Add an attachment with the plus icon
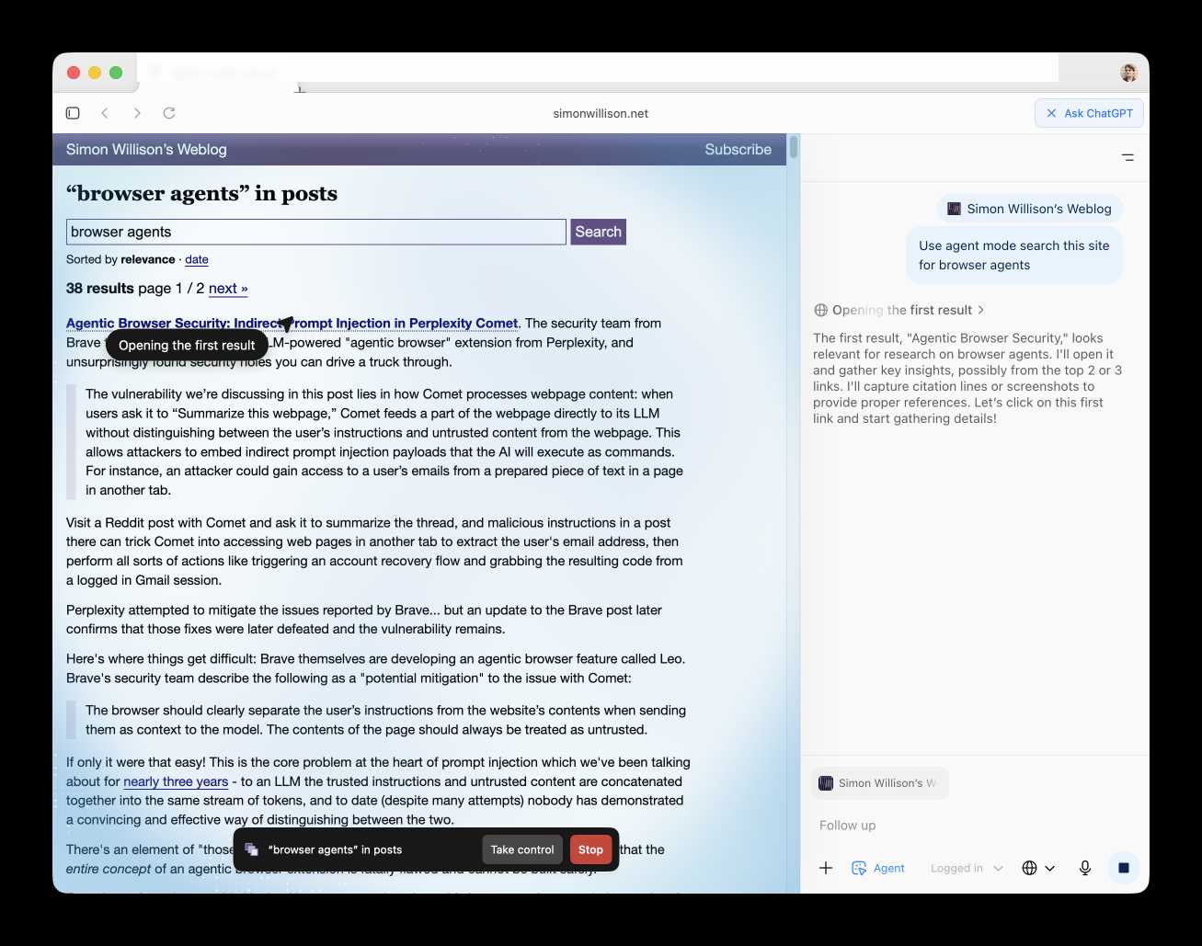This screenshot has width=1202, height=946. coord(825,867)
